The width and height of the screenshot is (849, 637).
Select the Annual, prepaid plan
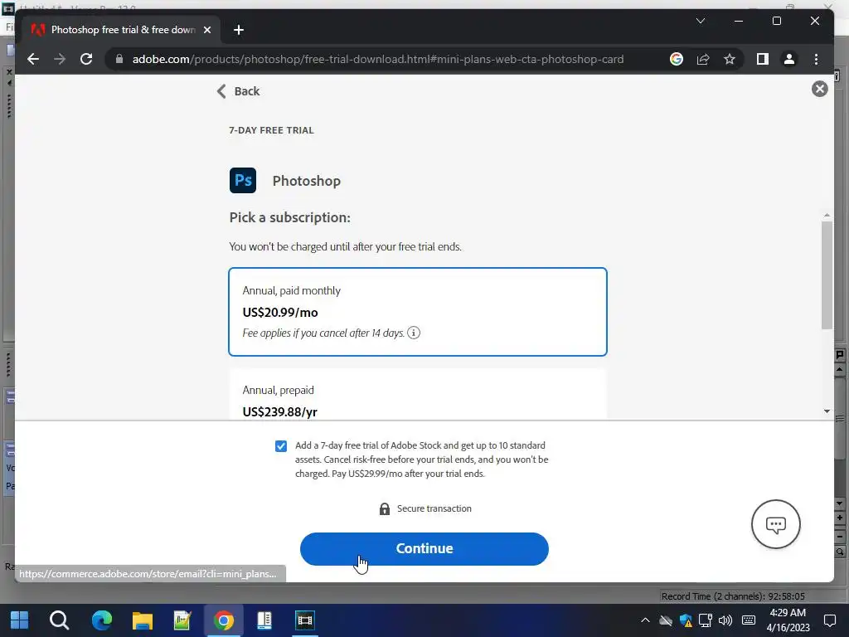pos(418,394)
